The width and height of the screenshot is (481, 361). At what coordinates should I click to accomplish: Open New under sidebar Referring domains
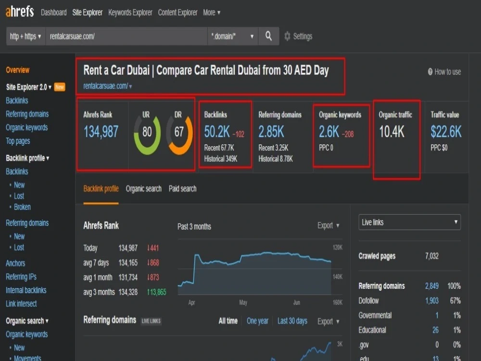(x=19, y=237)
